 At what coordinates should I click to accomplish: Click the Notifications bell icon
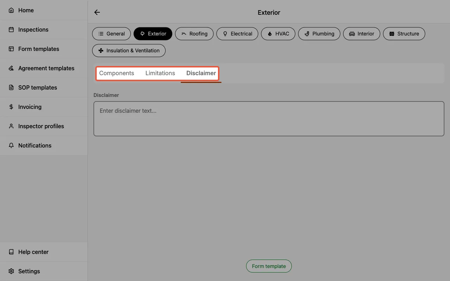[11, 145]
